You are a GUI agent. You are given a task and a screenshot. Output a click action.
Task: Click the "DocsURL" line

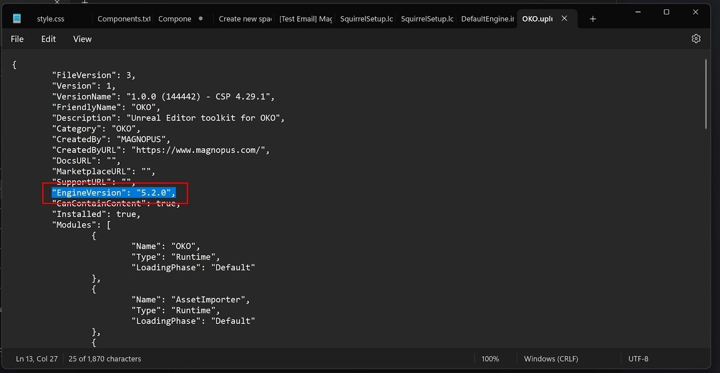[86, 161]
